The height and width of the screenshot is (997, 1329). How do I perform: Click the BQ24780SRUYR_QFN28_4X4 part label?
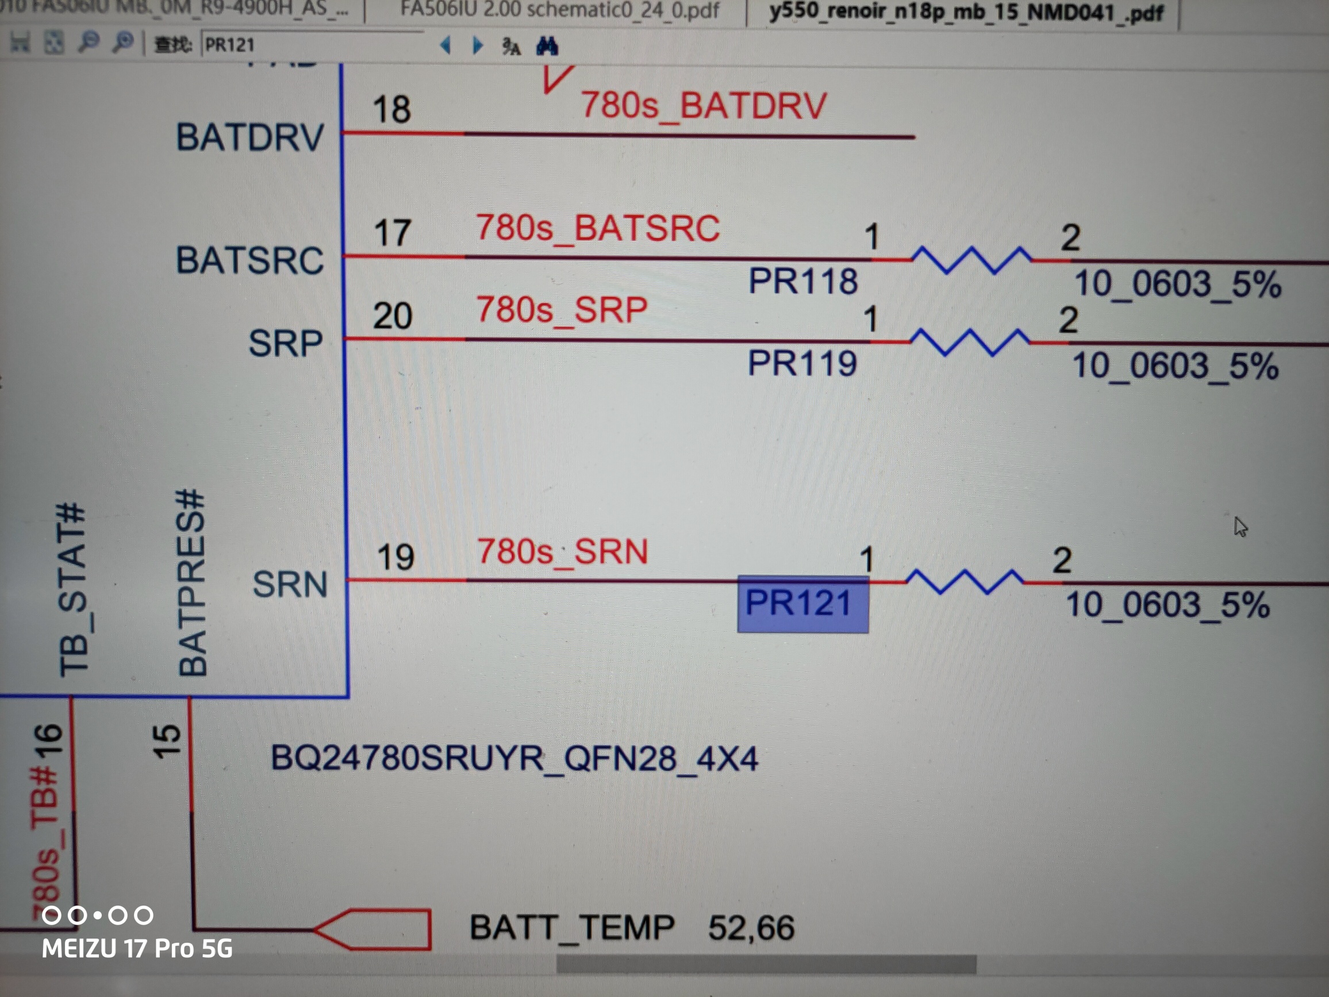pyautogui.click(x=514, y=758)
